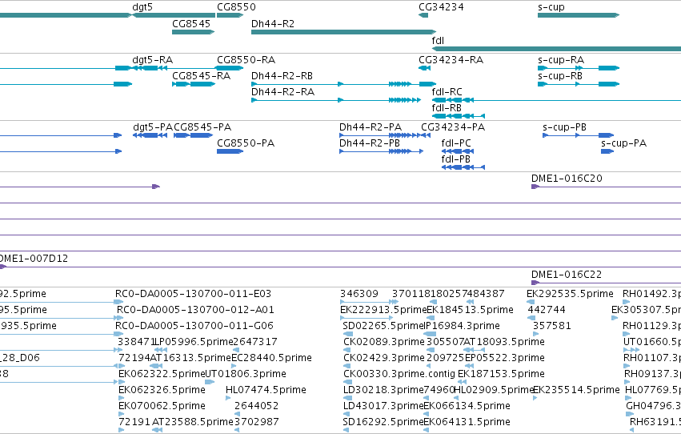Click the s-cup-PB protein label
Image resolution: width=681 pixels, height=434 pixels.
pyautogui.click(x=564, y=127)
